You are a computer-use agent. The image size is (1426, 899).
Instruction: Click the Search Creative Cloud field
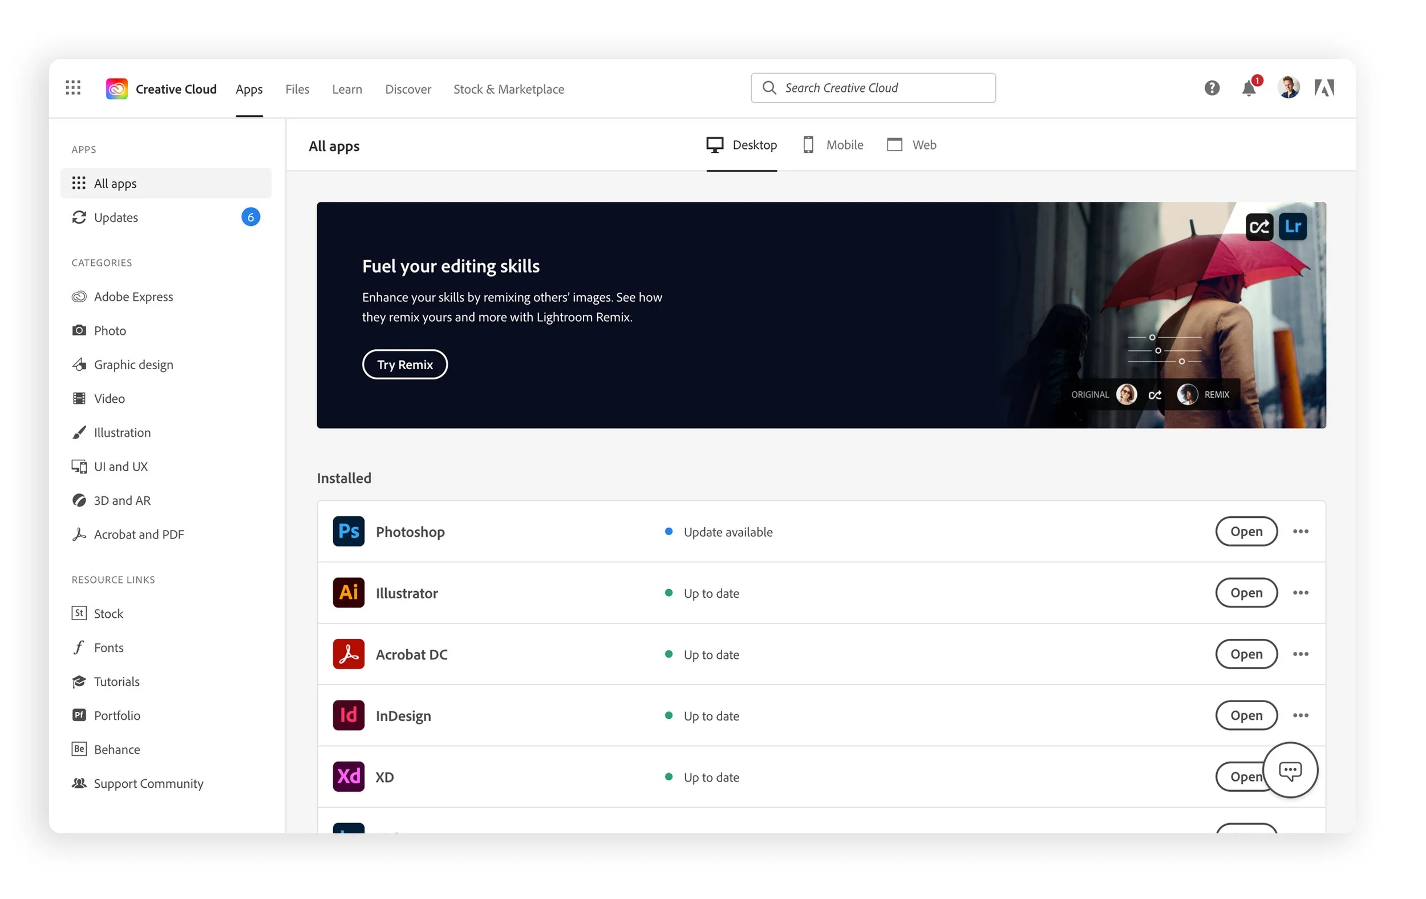click(873, 88)
